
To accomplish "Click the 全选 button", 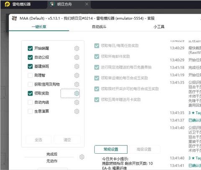I will coord(39,140).
